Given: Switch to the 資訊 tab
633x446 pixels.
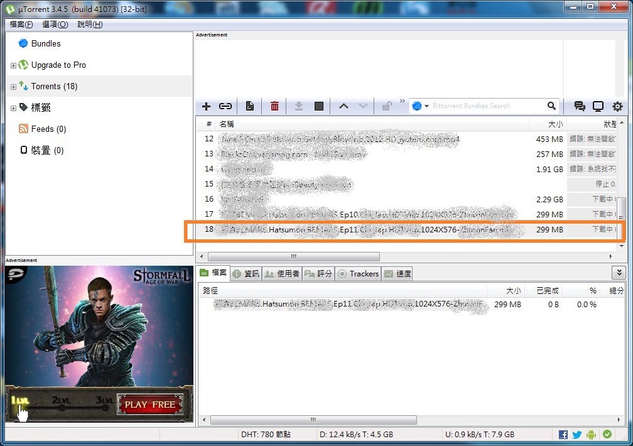Looking at the screenshot, I should (246, 274).
